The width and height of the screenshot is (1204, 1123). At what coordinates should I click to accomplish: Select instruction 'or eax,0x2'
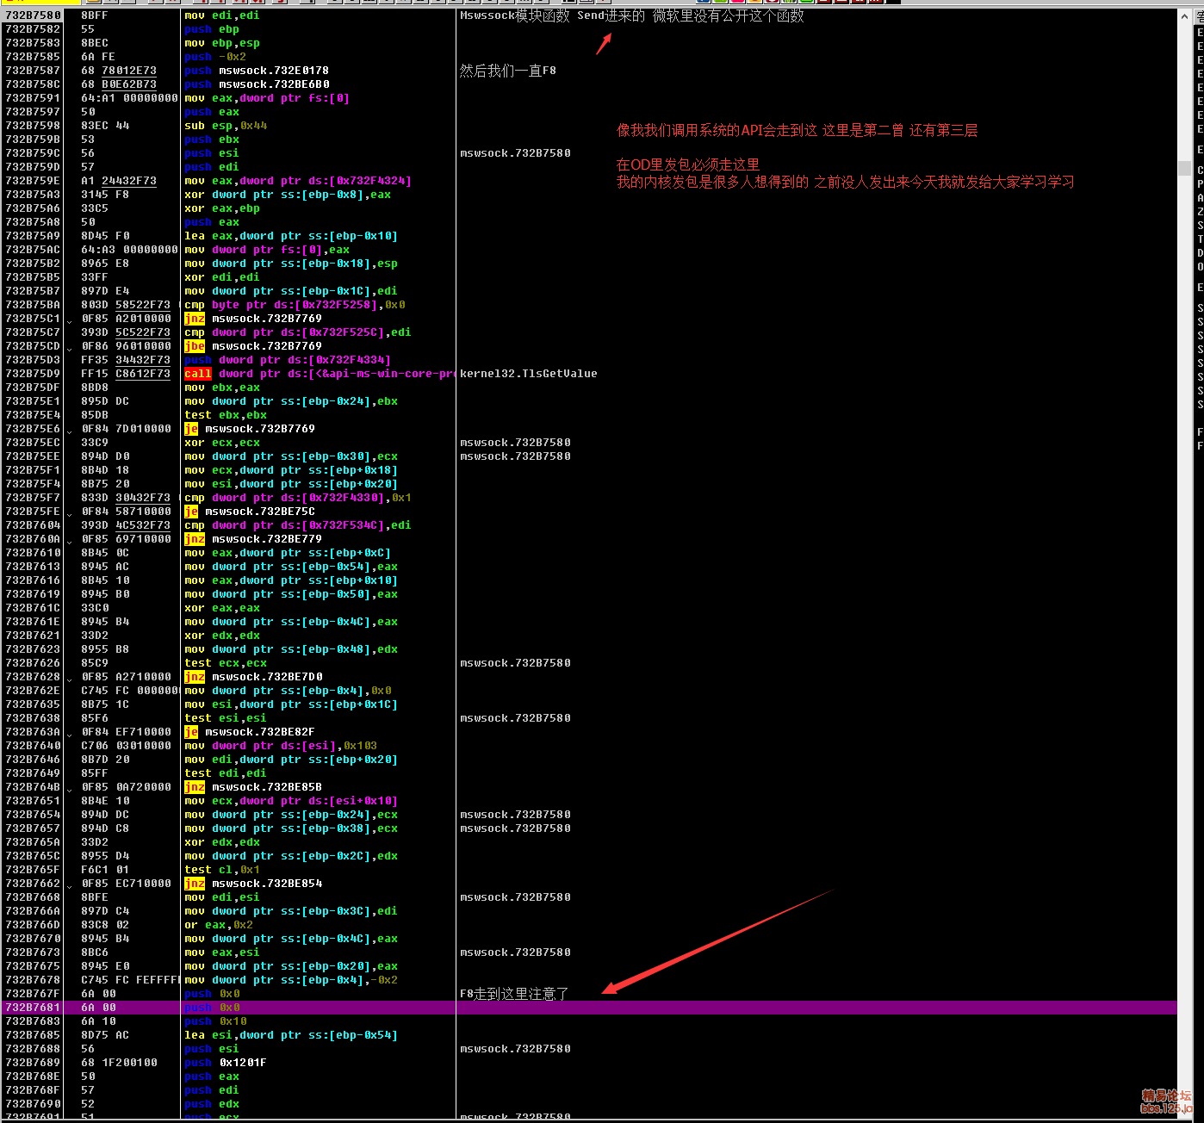(219, 925)
